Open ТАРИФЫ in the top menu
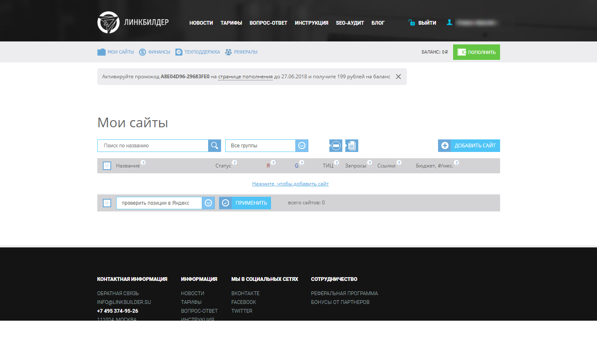Screen dimensions: 597x337 tap(231, 23)
